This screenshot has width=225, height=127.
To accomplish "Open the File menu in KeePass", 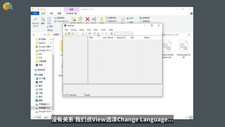I will click(x=66, y=30).
